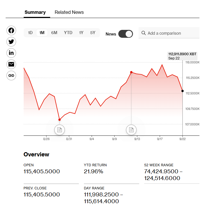Share via the Twitter bird icon

click(x=11, y=42)
